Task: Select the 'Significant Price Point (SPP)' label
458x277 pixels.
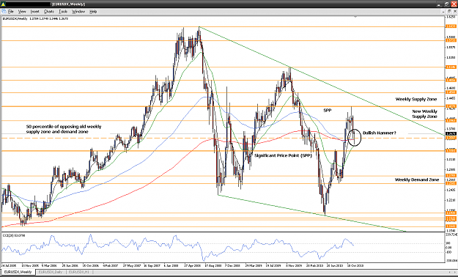Action: [283, 155]
